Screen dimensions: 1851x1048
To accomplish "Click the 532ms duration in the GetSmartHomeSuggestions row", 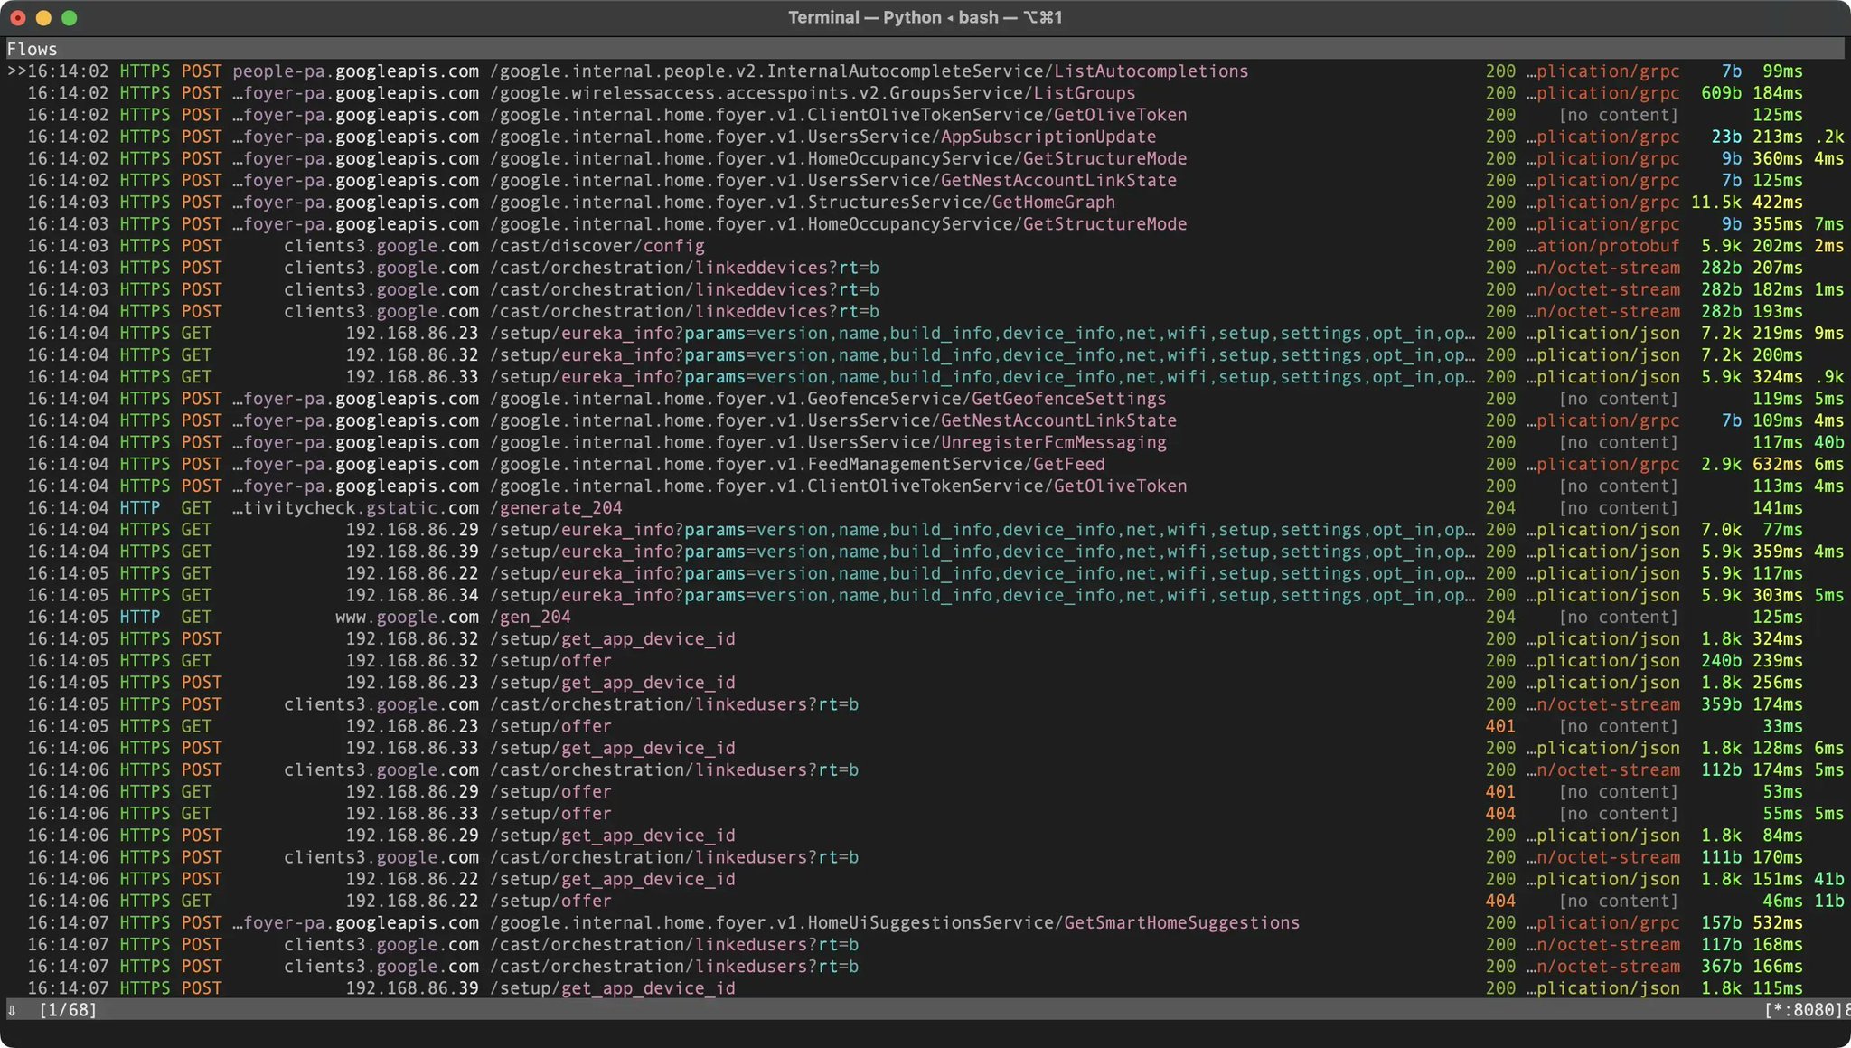I will [x=1778, y=922].
